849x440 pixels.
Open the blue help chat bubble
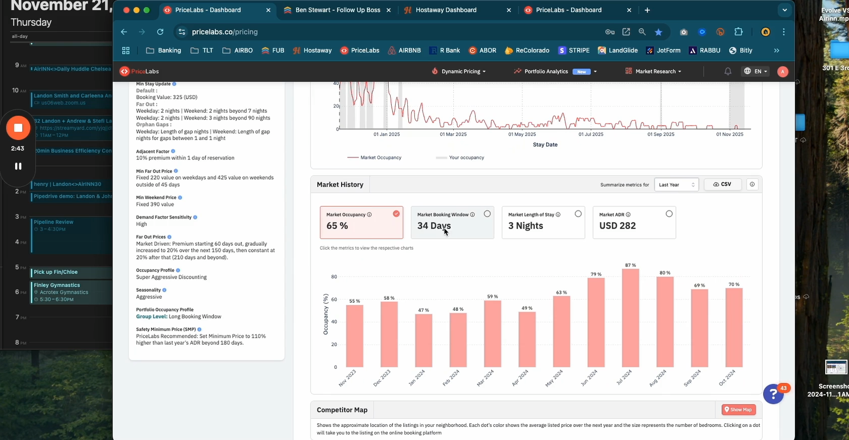[x=773, y=394]
